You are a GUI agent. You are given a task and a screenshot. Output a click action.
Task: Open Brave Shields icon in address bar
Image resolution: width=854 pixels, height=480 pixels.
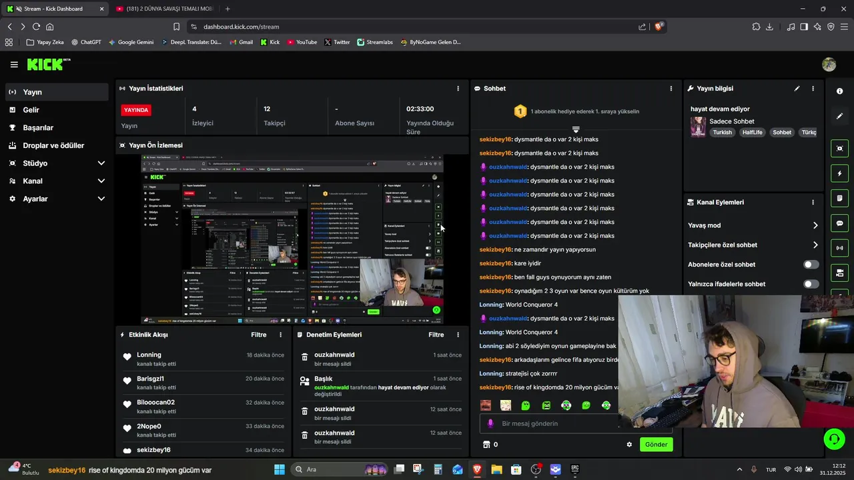pyautogui.click(x=659, y=27)
